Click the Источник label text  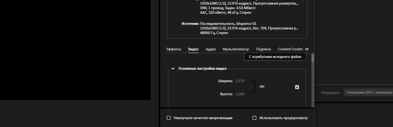[x=190, y=24]
